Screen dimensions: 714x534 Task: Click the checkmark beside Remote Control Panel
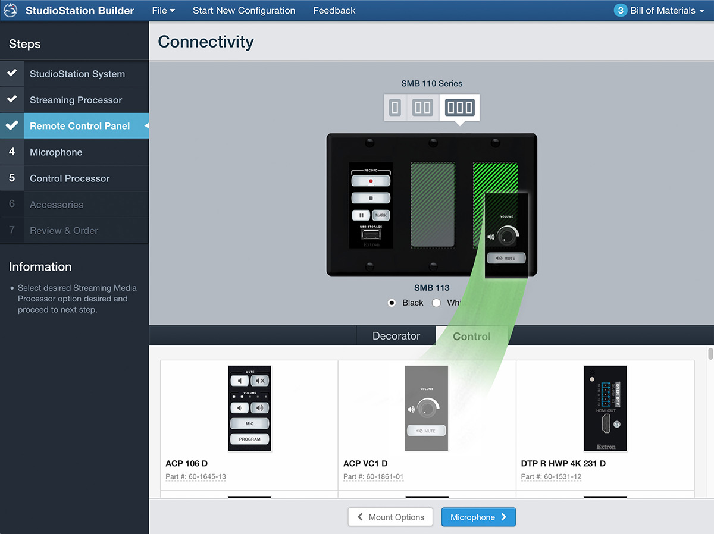(x=11, y=125)
